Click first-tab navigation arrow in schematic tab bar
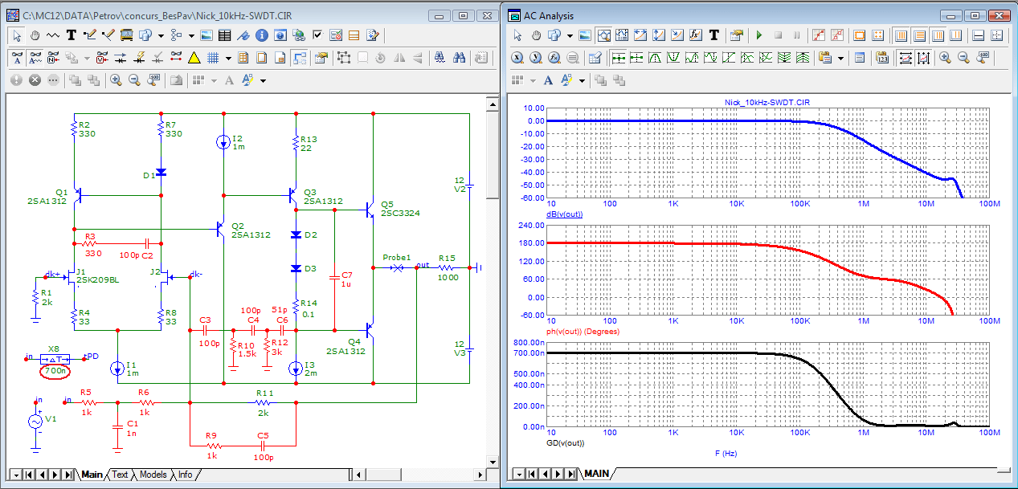1018x489 pixels. 28,475
